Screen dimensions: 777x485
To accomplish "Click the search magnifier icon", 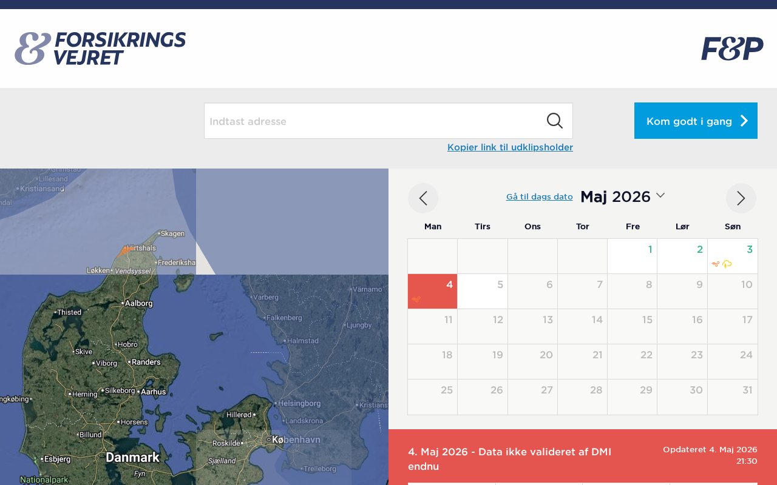I will click(554, 121).
